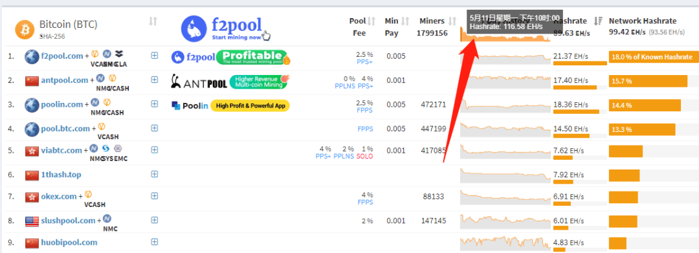Screen dimensions: 699x253
Task: Click SOLO fee type in viabtc.com row
Action: 364,157
